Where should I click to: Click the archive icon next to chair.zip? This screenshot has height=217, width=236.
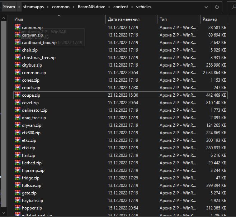click(18, 50)
